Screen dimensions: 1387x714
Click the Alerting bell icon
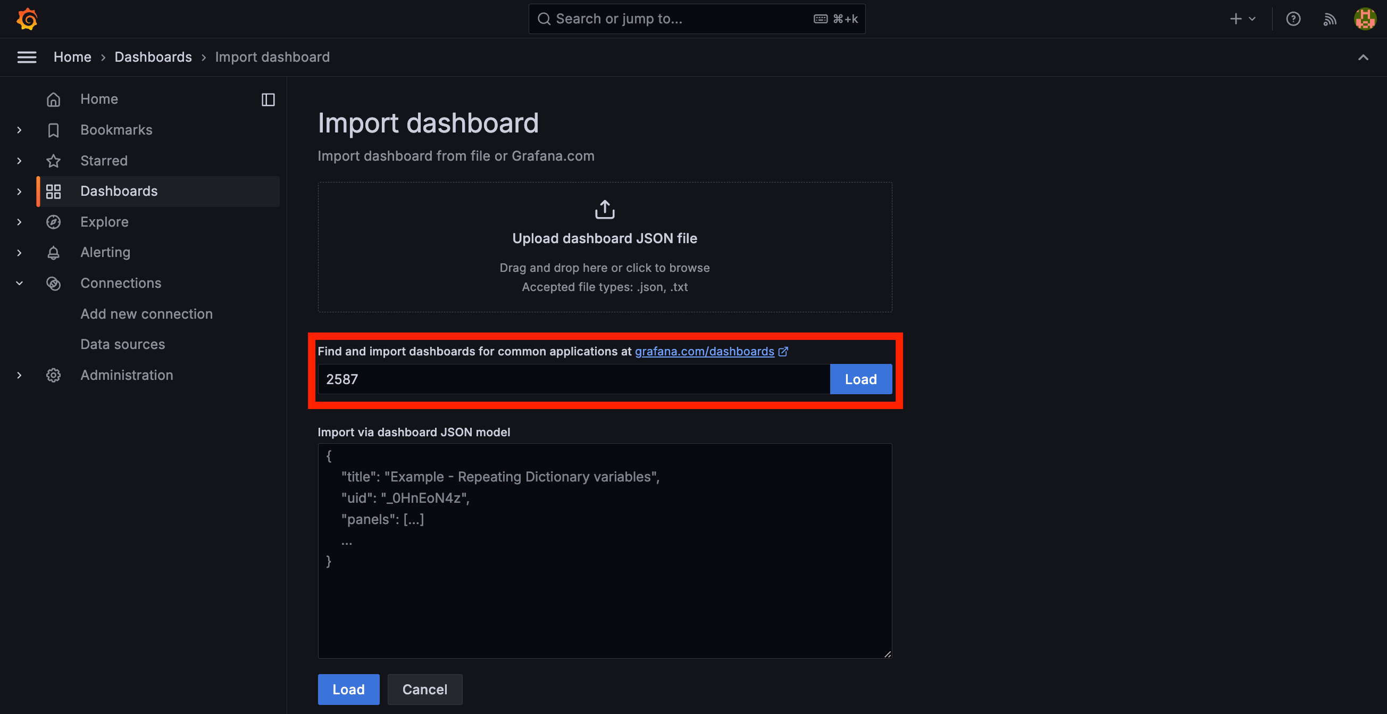(x=53, y=253)
